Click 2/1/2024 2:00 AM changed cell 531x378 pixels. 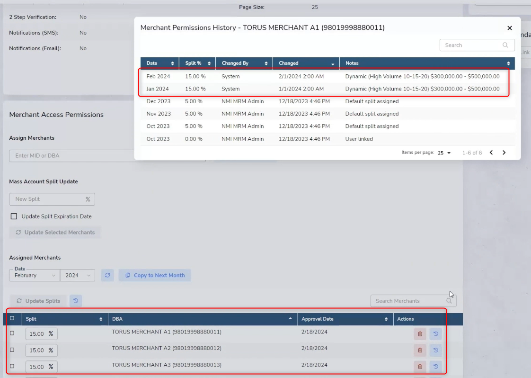pyautogui.click(x=301, y=76)
